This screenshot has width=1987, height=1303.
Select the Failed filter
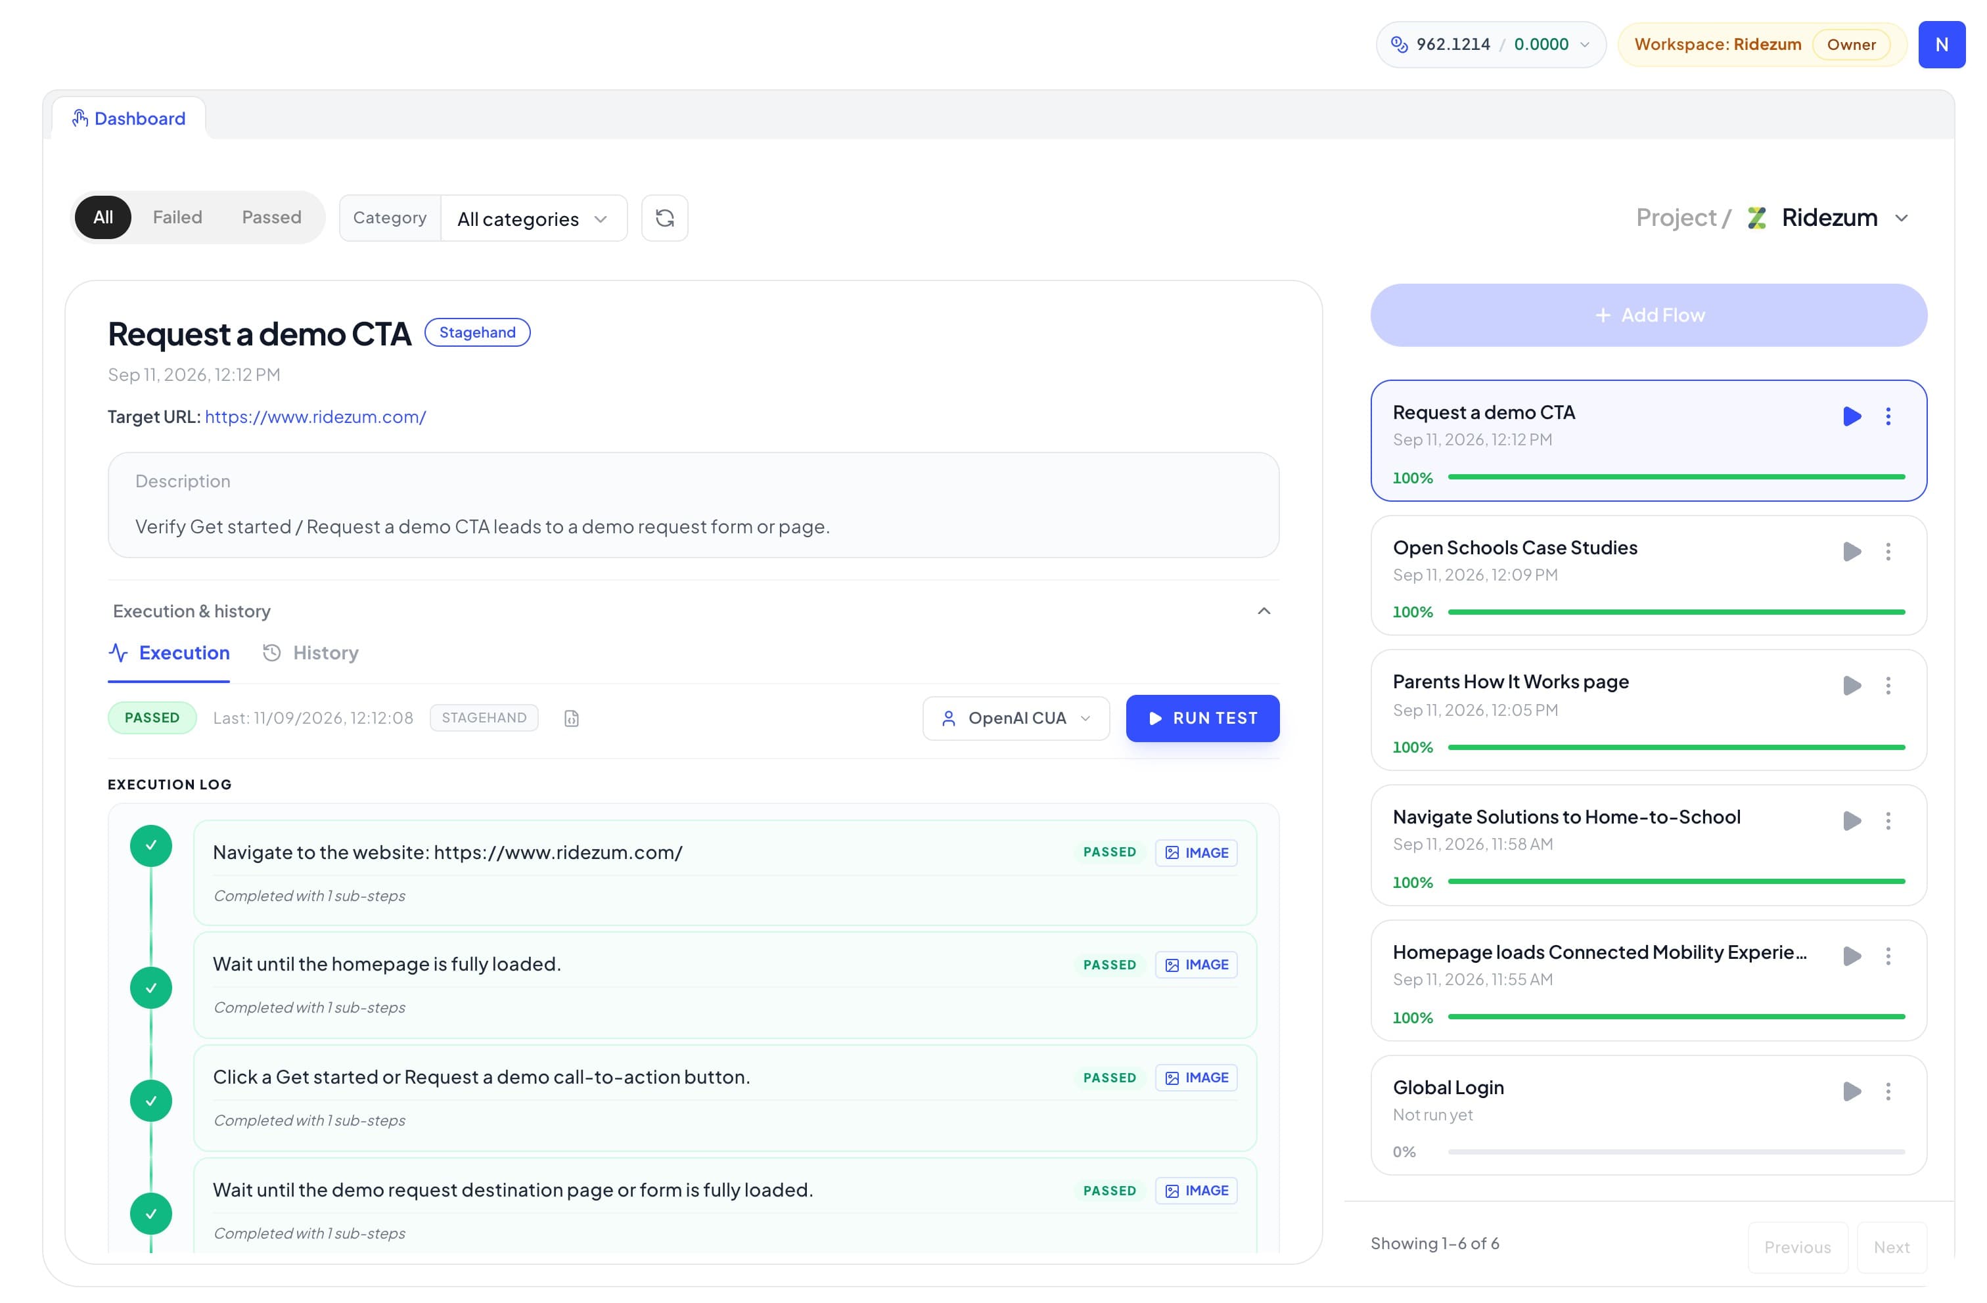[x=177, y=217]
